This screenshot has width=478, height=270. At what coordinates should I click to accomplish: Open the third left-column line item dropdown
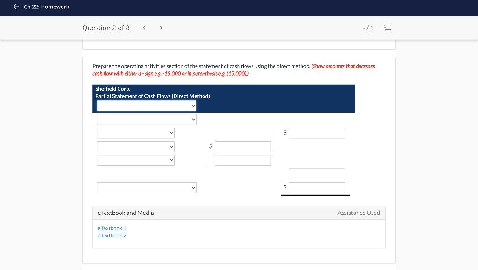pyautogui.click(x=135, y=160)
